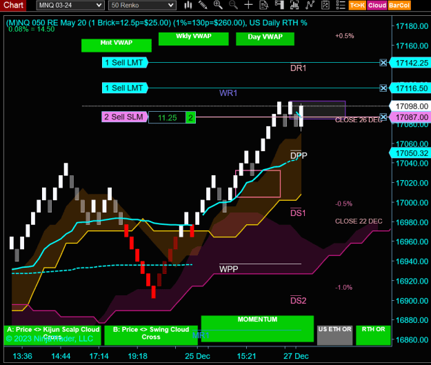The image size is (431, 365).
Task: Toggle the RTH OR green button
Action: pyautogui.click(x=373, y=335)
